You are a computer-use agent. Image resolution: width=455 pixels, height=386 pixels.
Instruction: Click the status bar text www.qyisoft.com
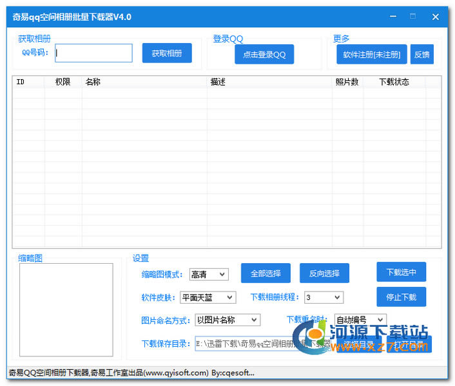pos(176,372)
